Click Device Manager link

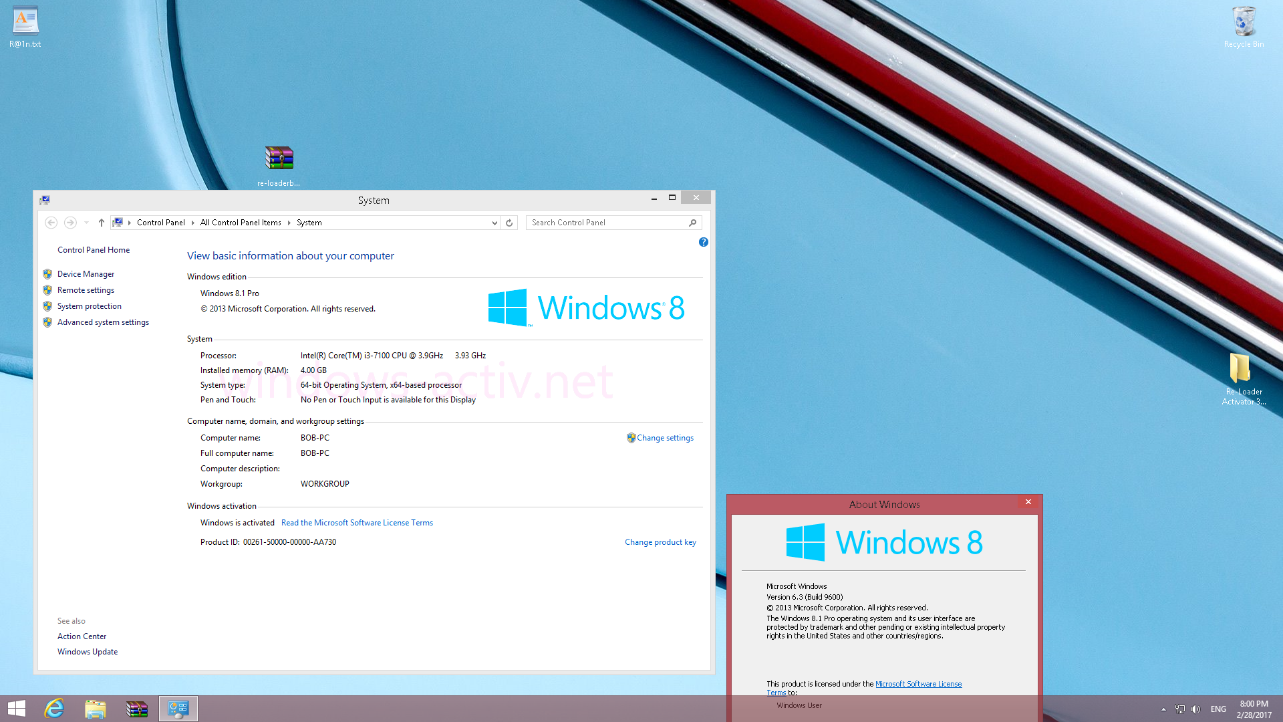[x=86, y=273]
